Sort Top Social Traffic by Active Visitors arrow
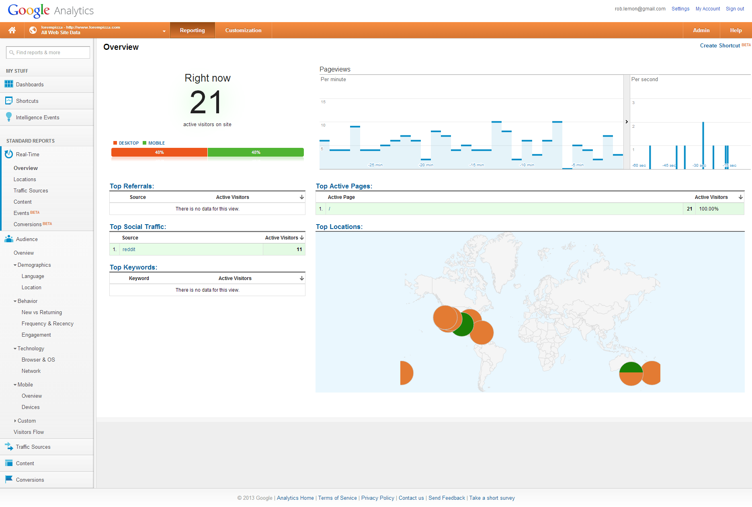The image size is (752, 507). pyautogui.click(x=302, y=238)
